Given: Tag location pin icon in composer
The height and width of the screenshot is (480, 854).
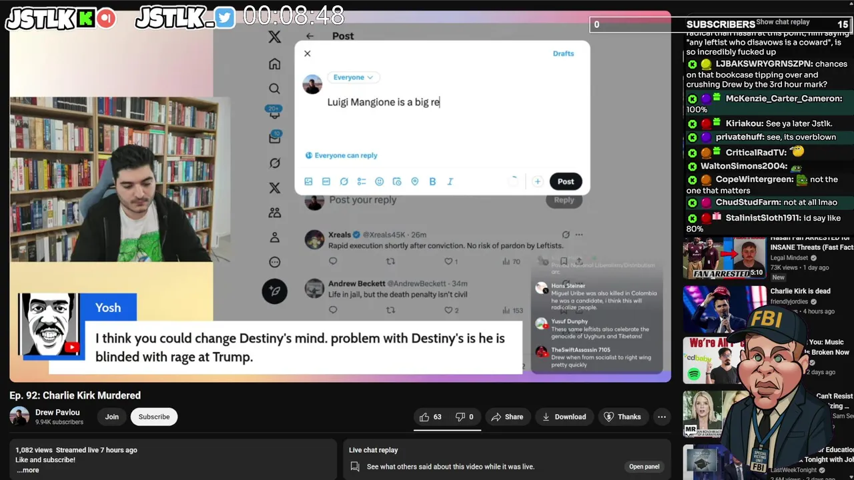Looking at the screenshot, I should [x=414, y=181].
